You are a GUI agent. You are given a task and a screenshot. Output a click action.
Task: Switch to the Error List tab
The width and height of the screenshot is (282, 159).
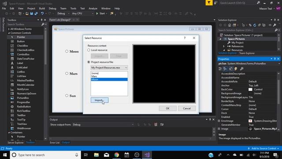55,143
